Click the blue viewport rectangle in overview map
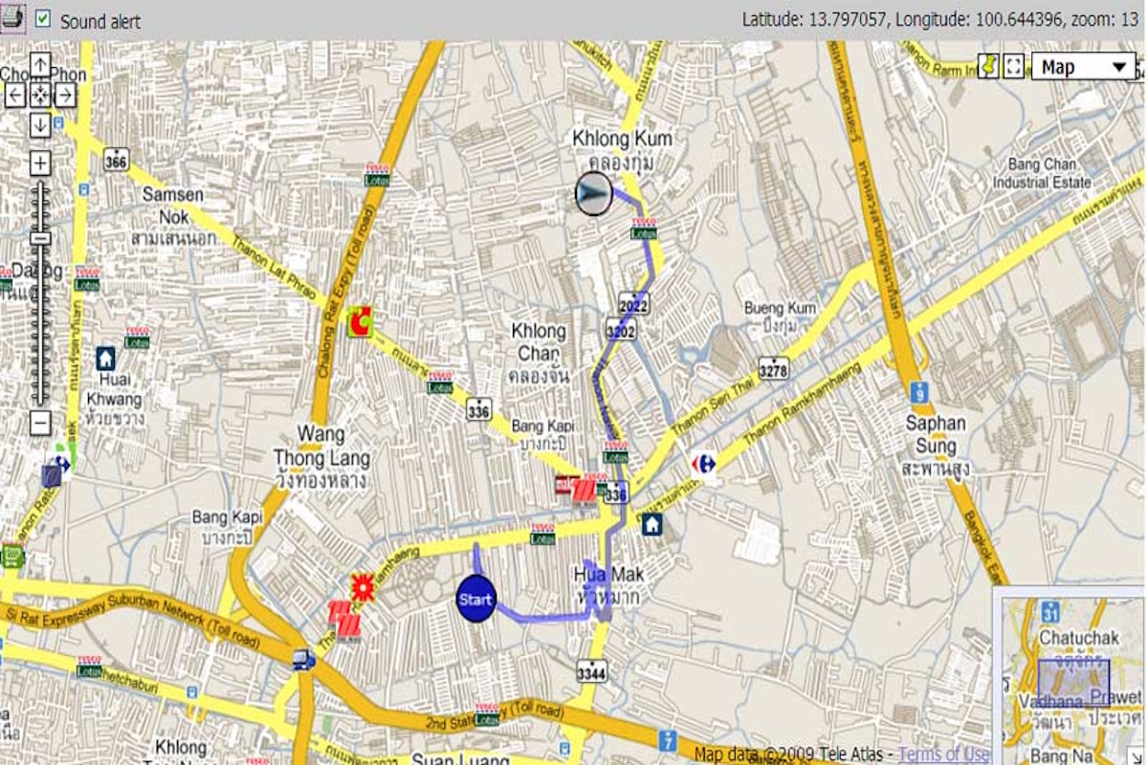This screenshot has width=1148, height=765. [x=1073, y=682]
